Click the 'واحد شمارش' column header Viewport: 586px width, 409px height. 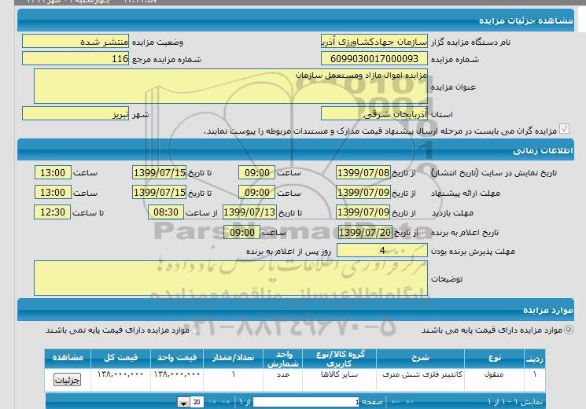point(283,359)
